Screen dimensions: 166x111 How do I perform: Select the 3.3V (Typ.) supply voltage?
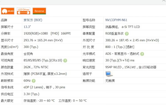[x=32, y=94]
